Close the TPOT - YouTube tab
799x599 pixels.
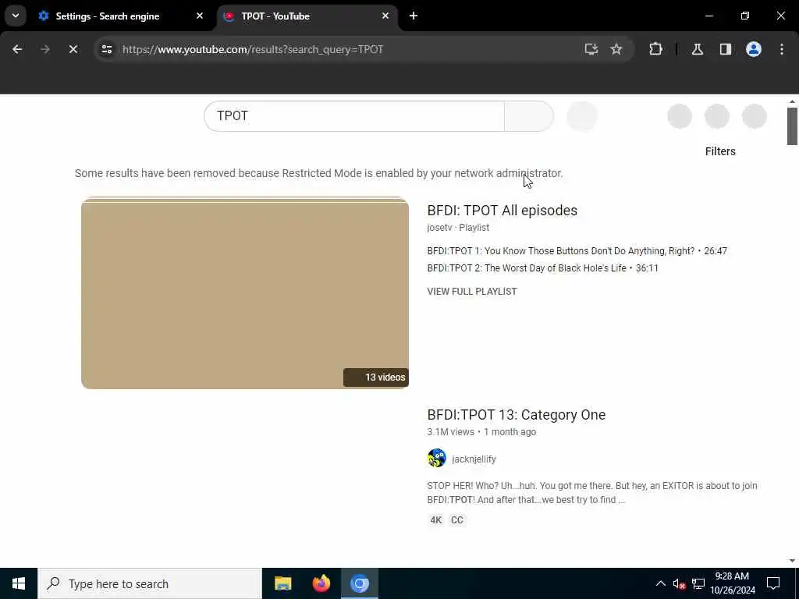pos(385,16)
